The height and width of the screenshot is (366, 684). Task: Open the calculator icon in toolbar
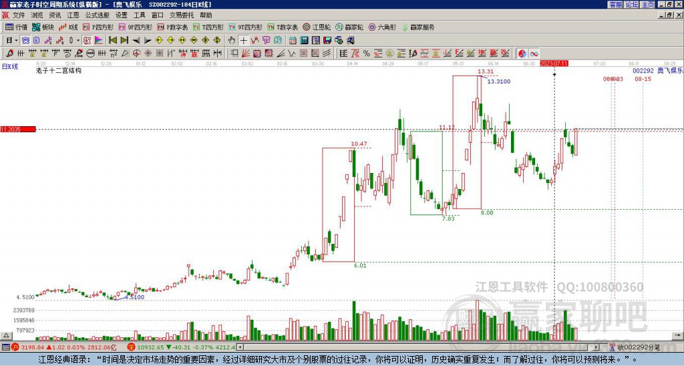(x=304, y=40)
